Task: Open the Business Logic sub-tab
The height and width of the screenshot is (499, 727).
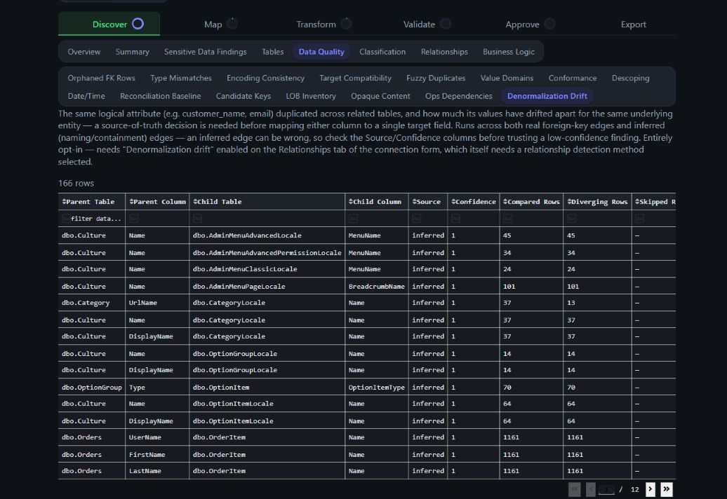Action: (509, 52)
